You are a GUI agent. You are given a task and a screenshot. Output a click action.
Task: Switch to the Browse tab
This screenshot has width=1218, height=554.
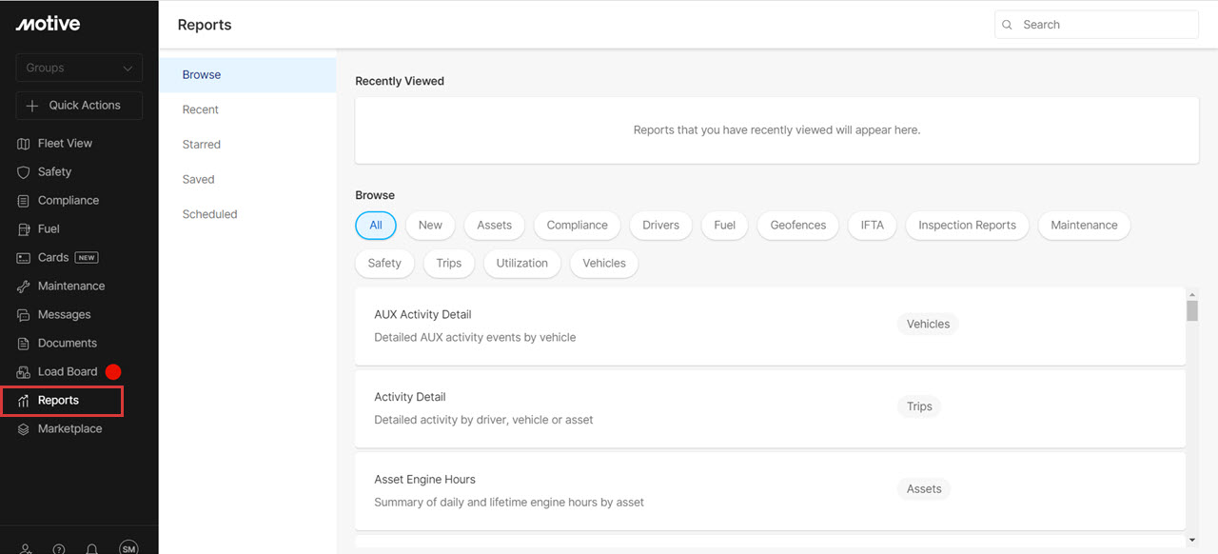tap(247, 75)
